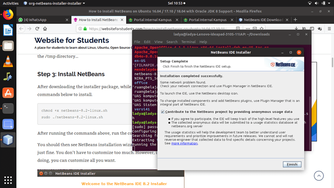Uncheck Contribute to the NetBeans project checkbox
Viewport: 334px width, 188px height.
[163, 112]
